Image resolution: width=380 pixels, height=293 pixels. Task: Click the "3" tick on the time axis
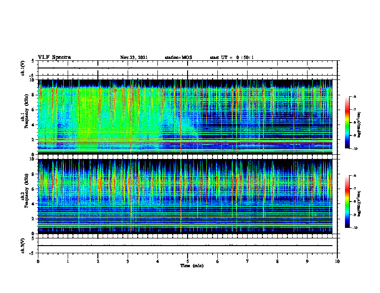pyautogui.click(x=128, y=261)
